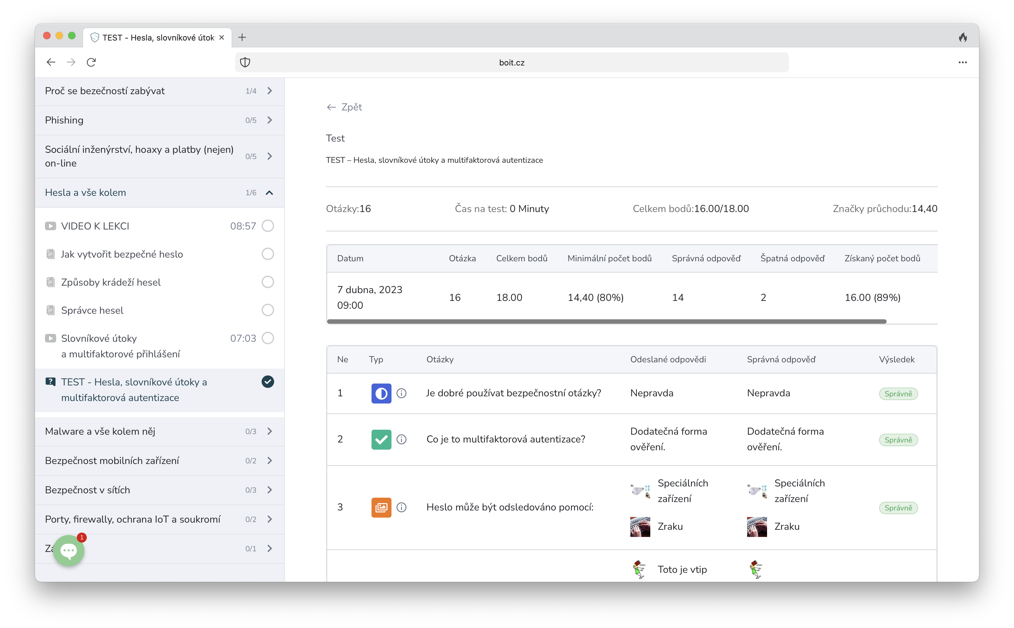This screenshot has width=1014, height=628.
Task: Toggle completion circle for Správce hesel
Action: [x=267, y=310]
